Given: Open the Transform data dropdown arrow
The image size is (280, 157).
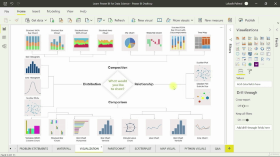Looking at the screenshot, I should pyautogui.click(x=104, y=20).
